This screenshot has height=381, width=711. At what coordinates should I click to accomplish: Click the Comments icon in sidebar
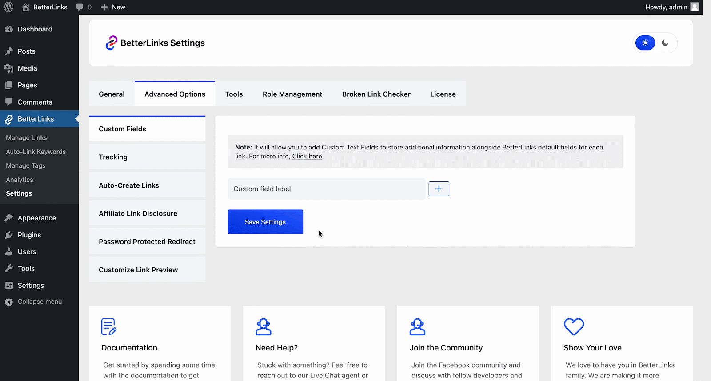(x=9, y=102)
